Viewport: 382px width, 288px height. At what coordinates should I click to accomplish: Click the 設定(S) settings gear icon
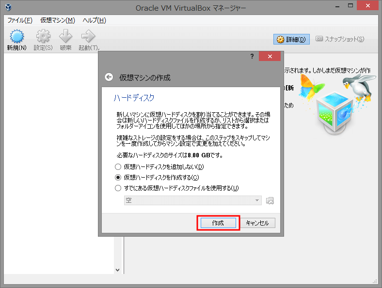pyautogui.click(x=43, y=36)
